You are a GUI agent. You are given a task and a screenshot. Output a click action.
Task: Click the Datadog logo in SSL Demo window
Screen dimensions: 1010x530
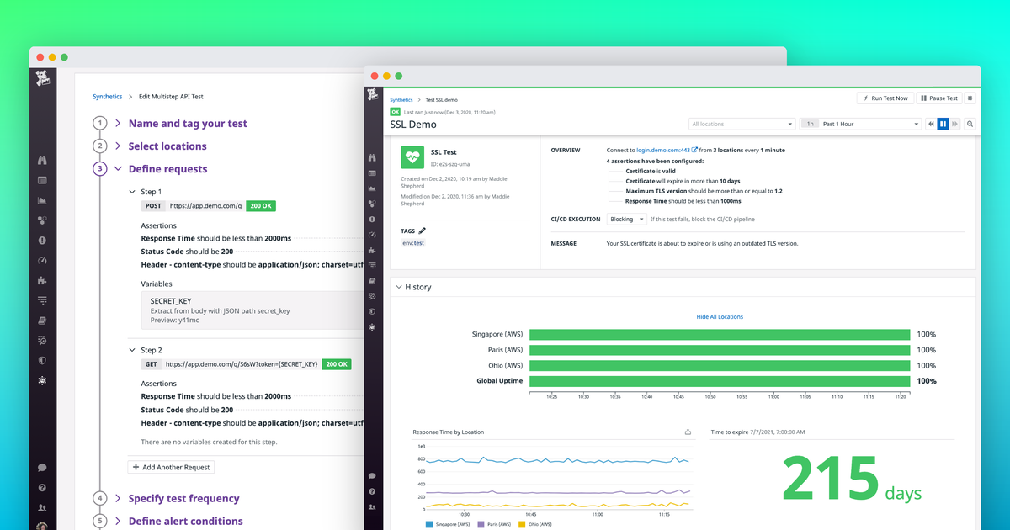[372, 96]
